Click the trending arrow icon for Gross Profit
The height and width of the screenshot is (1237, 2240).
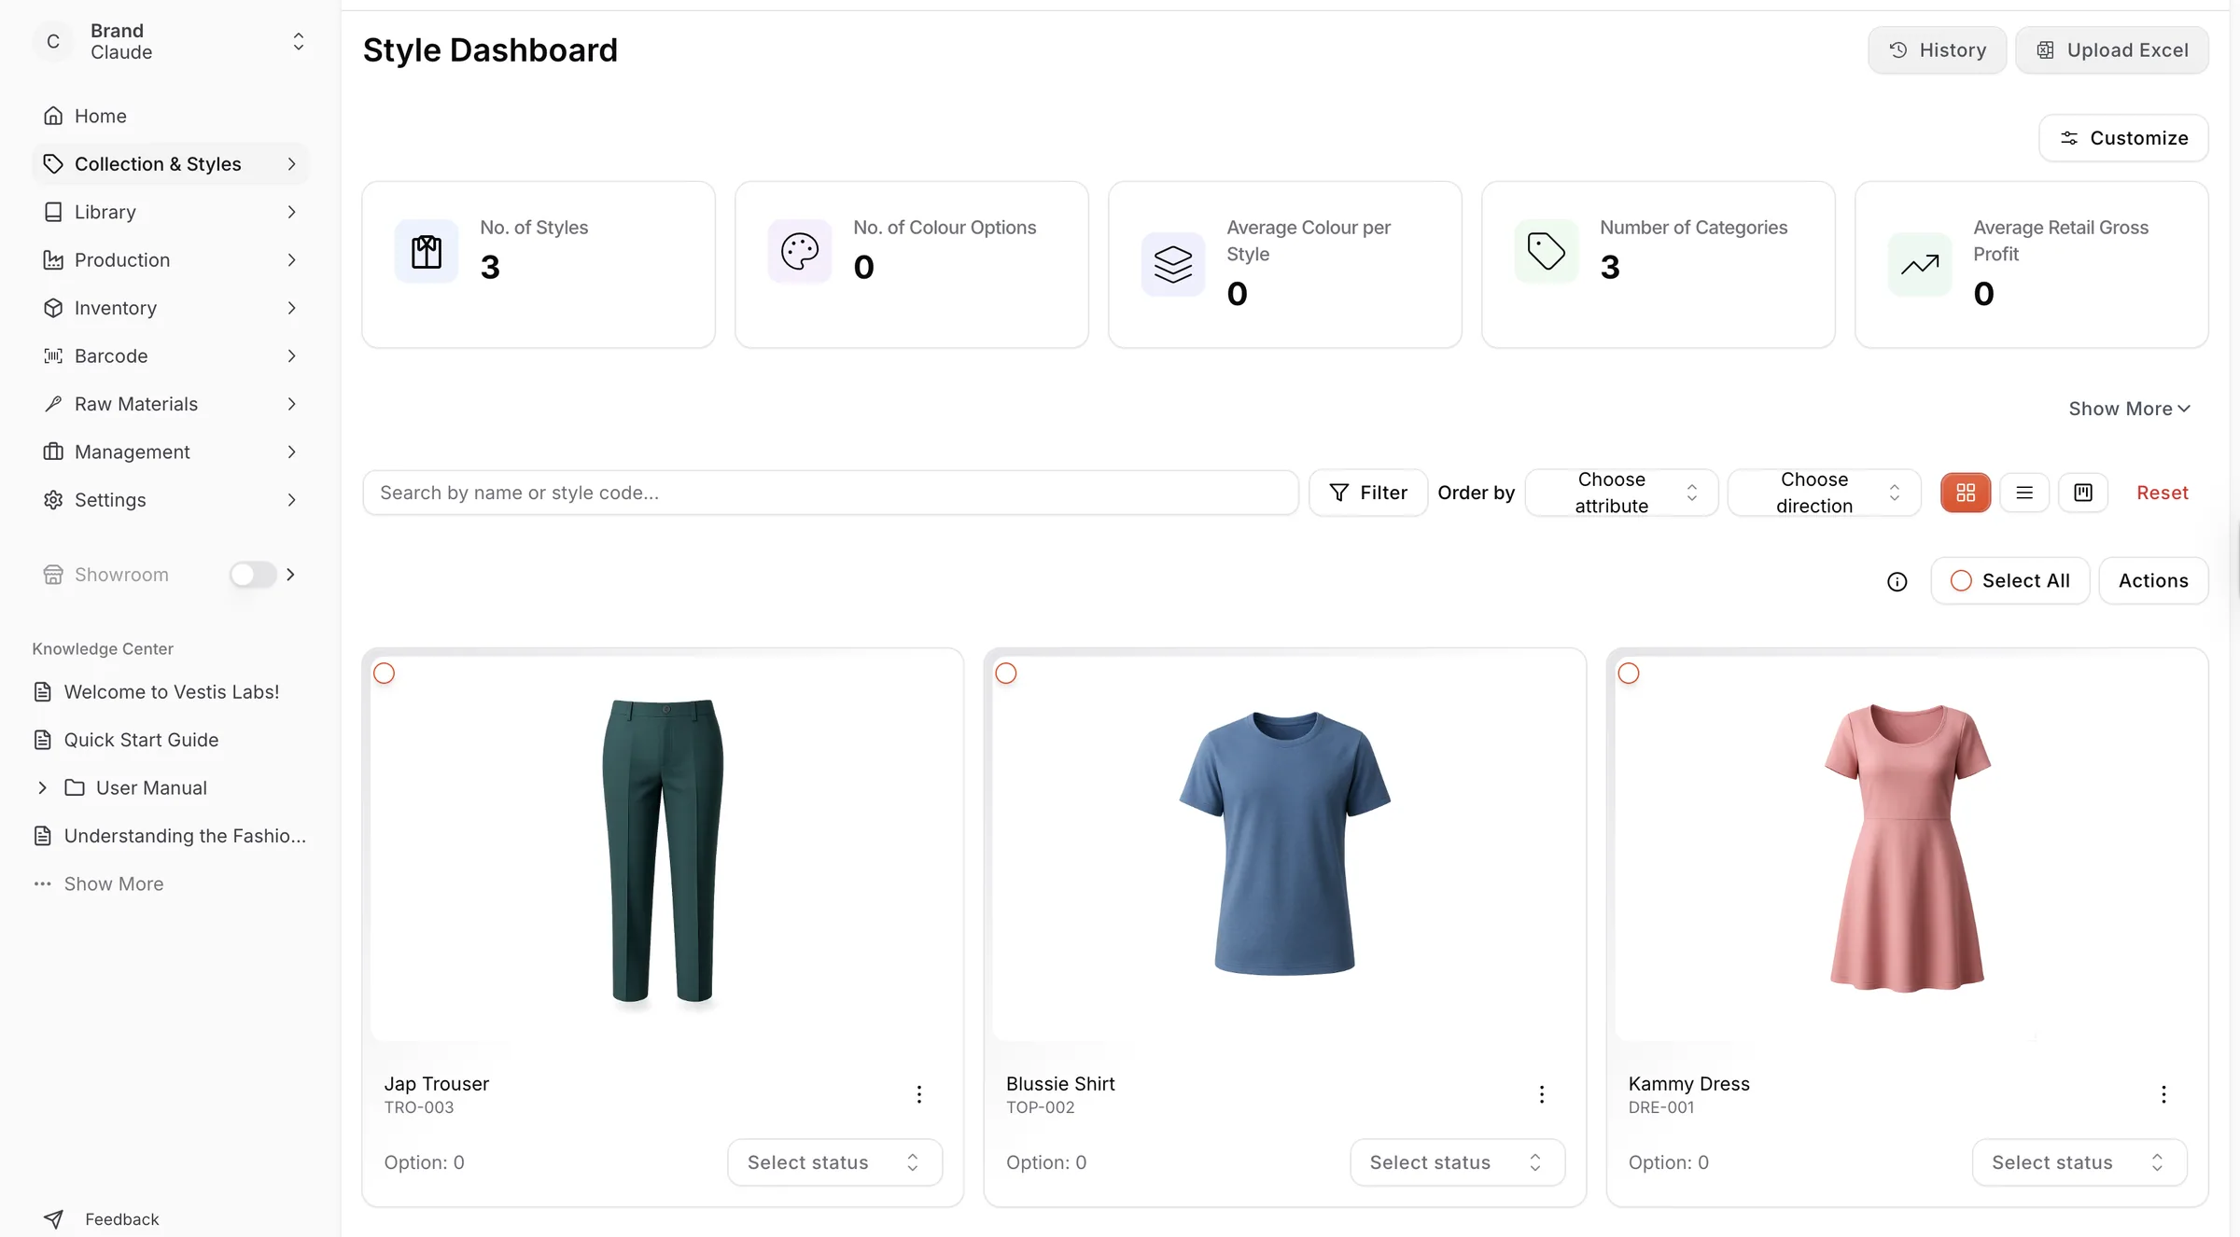[1920, 264]
